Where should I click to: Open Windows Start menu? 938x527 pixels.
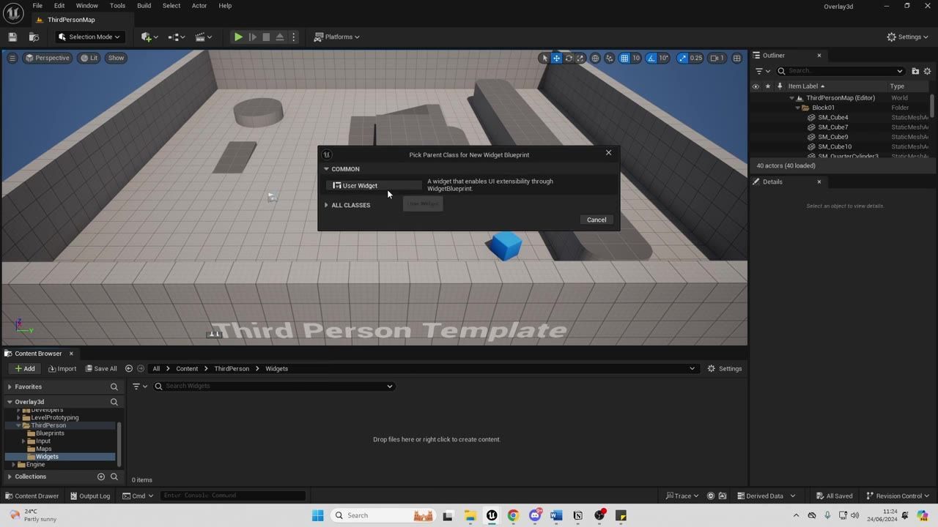coord(317,515)
